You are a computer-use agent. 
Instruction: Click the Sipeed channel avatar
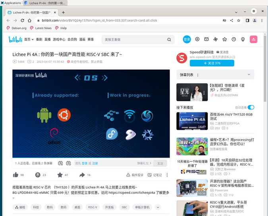pyautogui.click(x=182, y=58)
